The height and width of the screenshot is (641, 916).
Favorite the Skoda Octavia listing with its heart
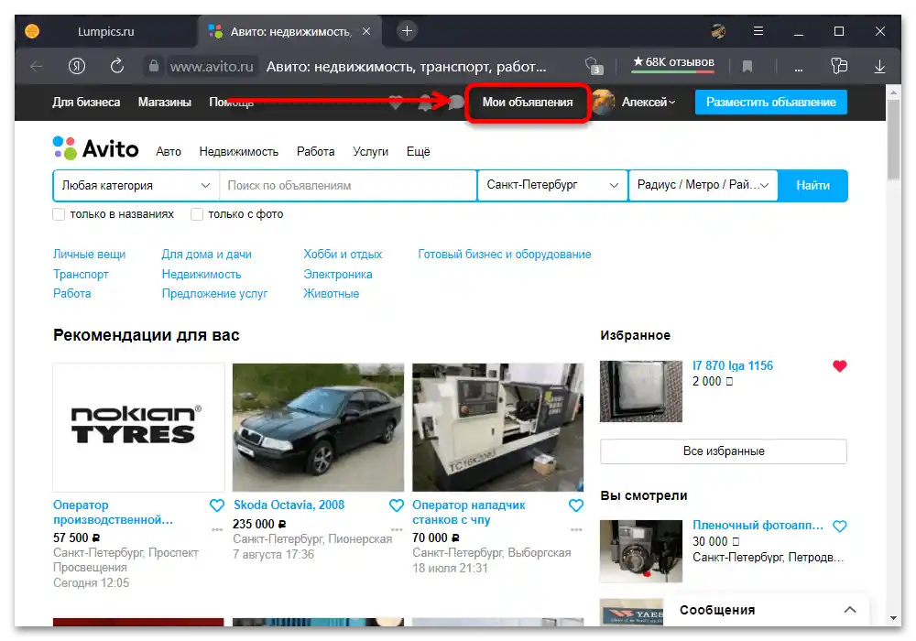[x=397, y=505]
